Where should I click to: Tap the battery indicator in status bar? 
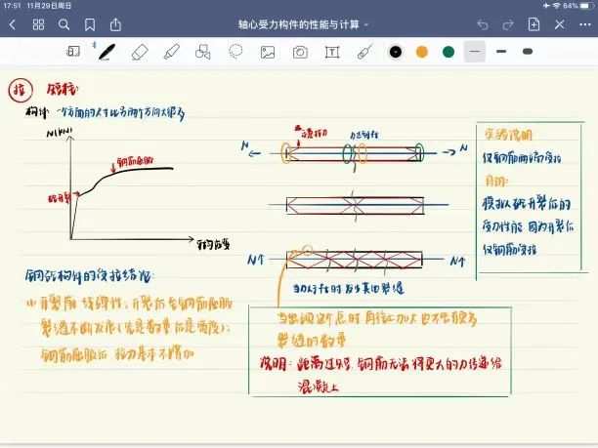pos(585,6)
